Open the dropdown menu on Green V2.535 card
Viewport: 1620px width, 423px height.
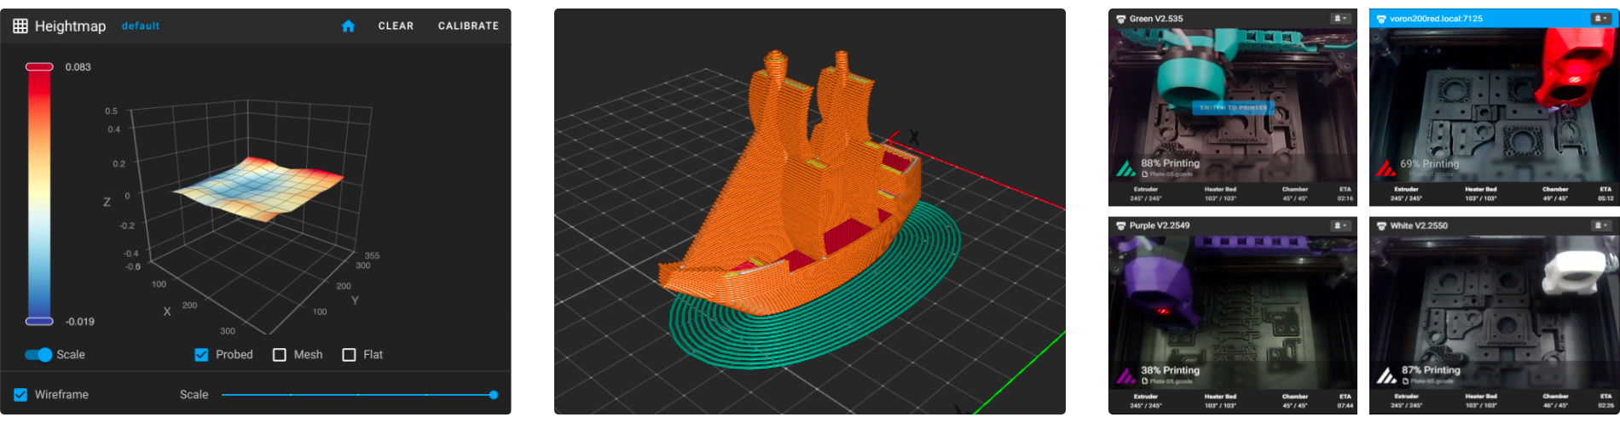(1341, 19)
